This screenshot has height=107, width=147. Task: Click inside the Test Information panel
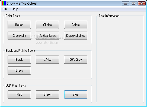120,60
